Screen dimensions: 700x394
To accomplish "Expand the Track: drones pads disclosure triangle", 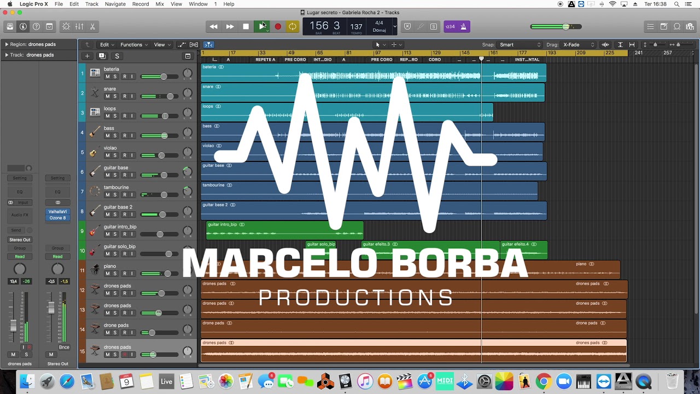I will click(x=7, y=55).
